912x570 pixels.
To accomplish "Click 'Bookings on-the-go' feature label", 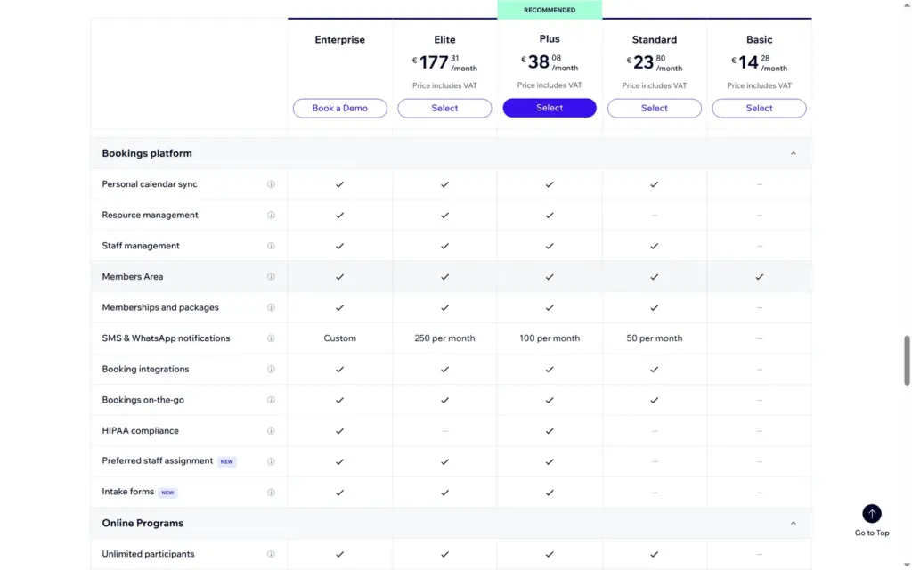I will tap(143, 400).
